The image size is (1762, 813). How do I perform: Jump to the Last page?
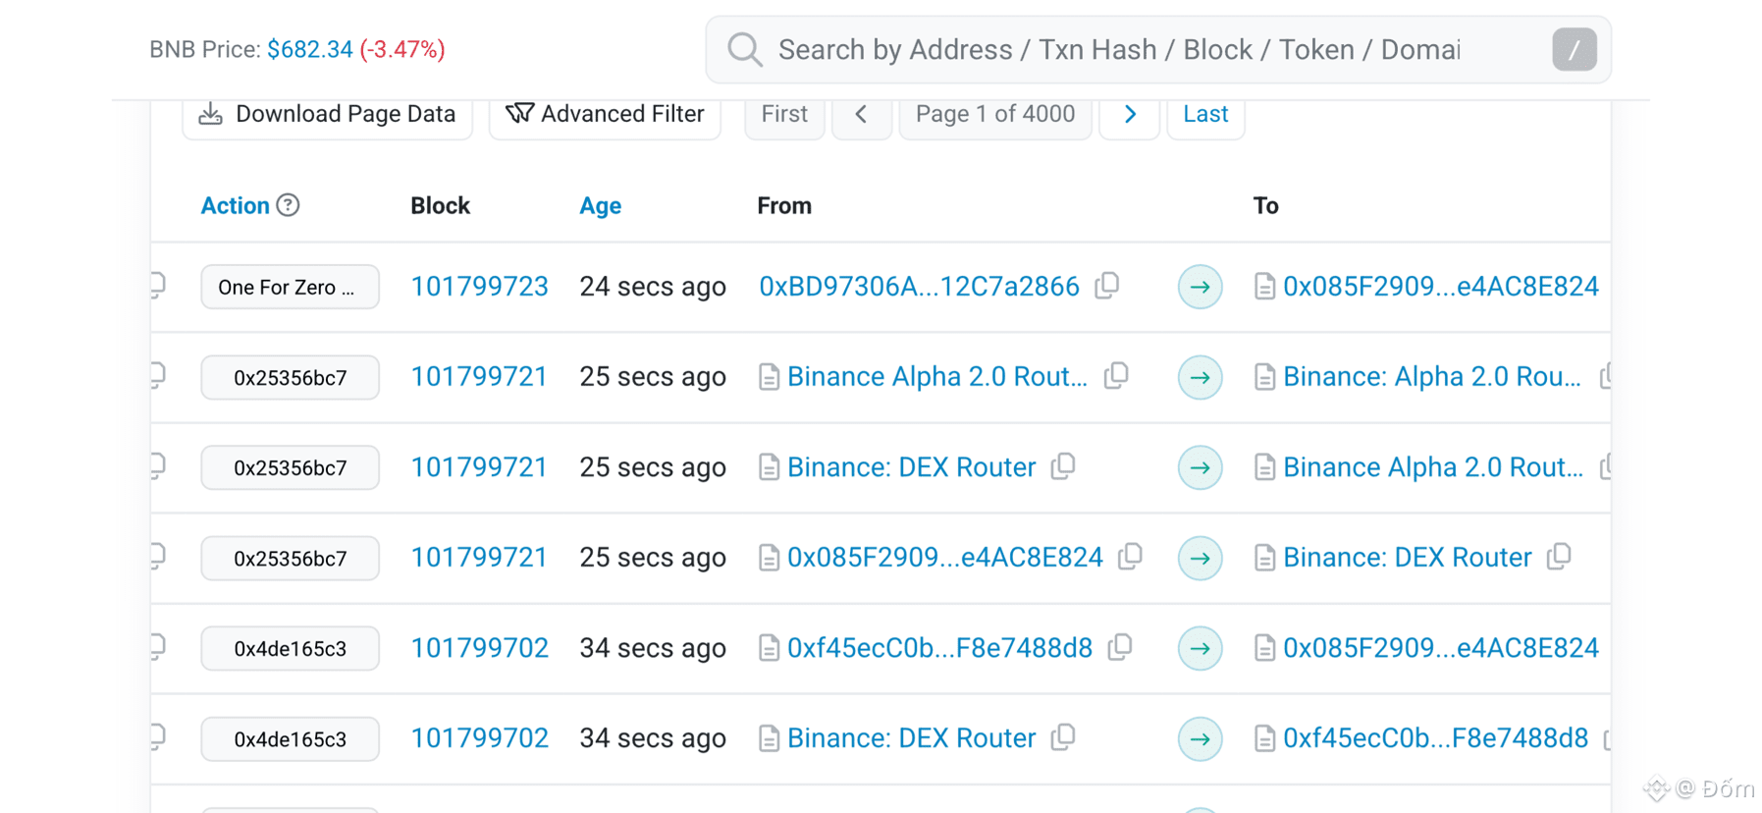(1205, 114)
